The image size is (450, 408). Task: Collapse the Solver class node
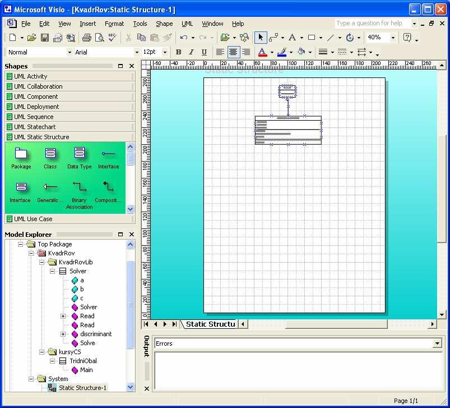coord(52,271)
